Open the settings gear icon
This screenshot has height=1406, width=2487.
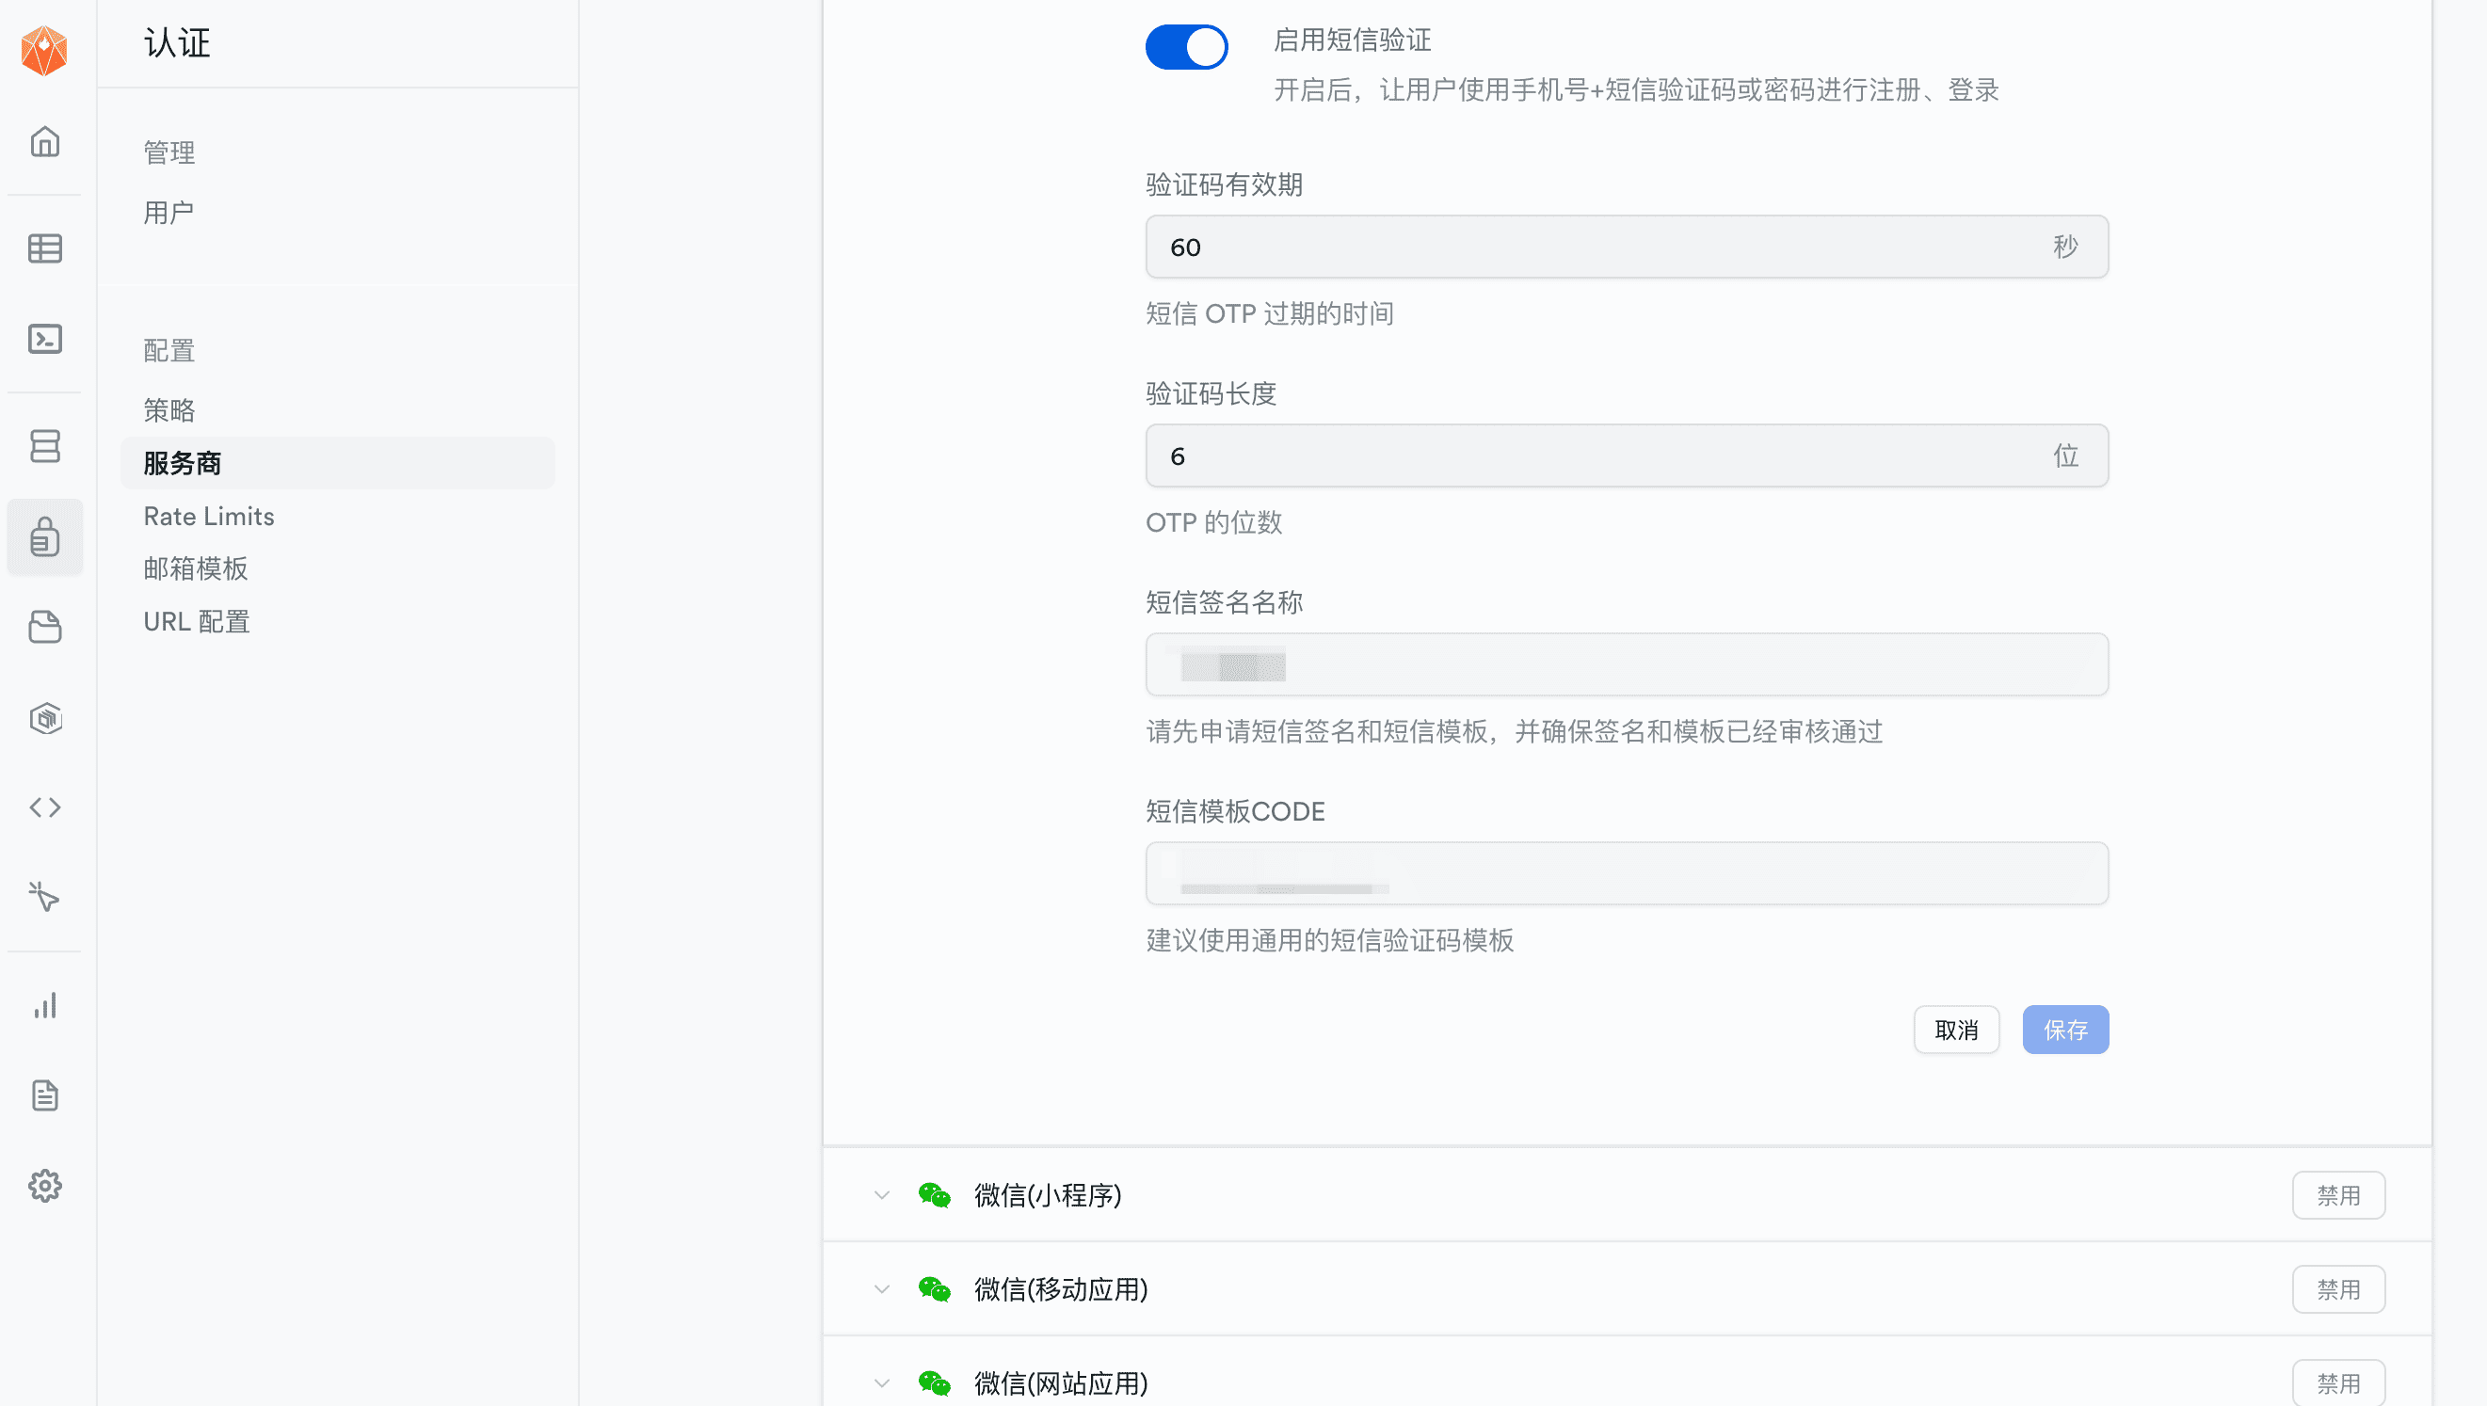(44, 1185)
